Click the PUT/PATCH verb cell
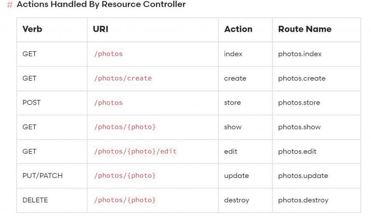The image size is (371, 218). pyautogui.click(x=42, y=176)
